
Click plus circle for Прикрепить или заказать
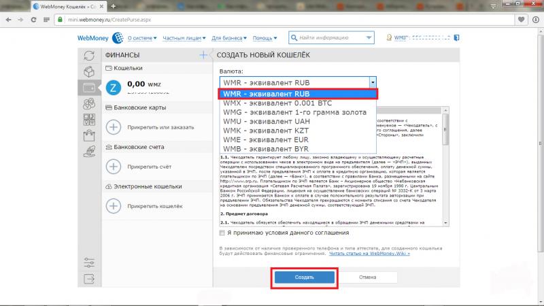click(x=113, y=127)
